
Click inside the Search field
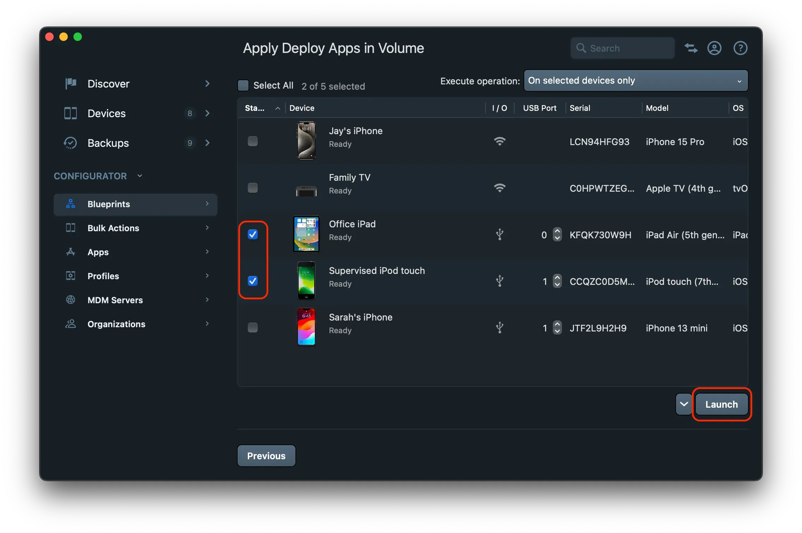coord(622,48)
